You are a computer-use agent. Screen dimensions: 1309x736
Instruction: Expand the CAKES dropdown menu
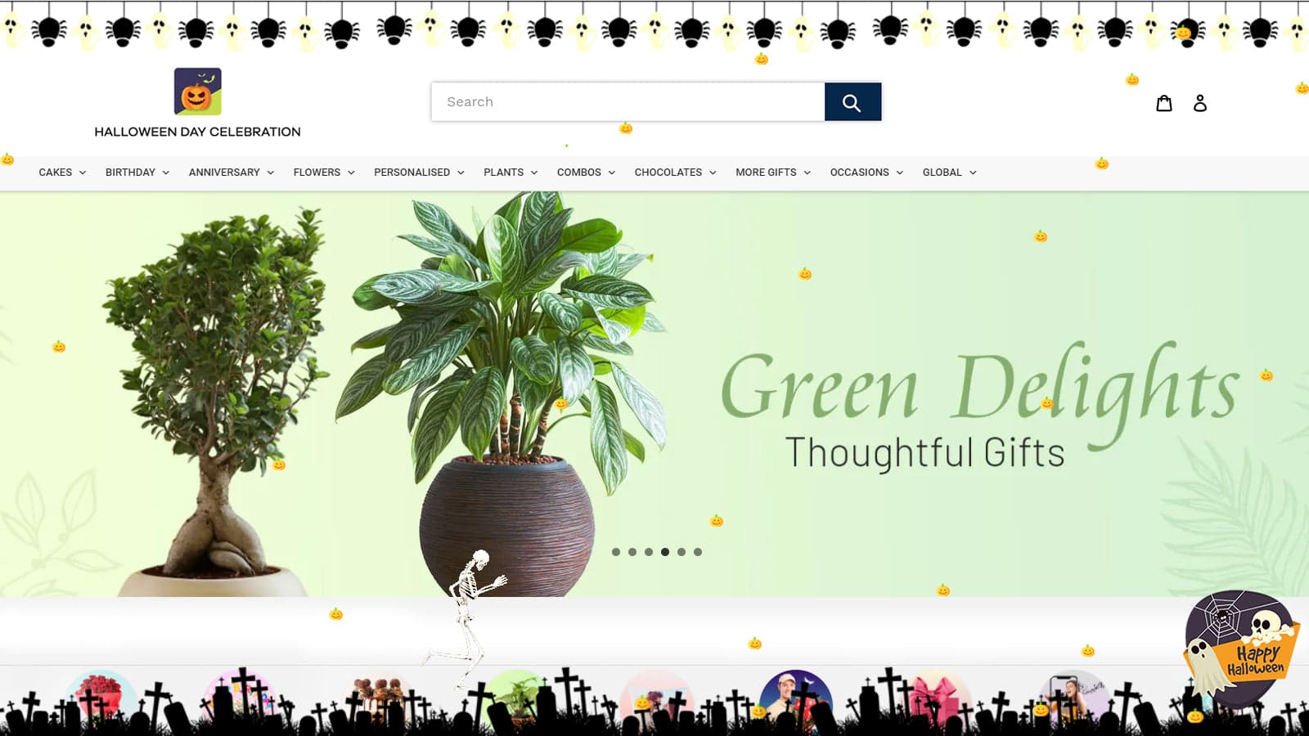(62, 173)
